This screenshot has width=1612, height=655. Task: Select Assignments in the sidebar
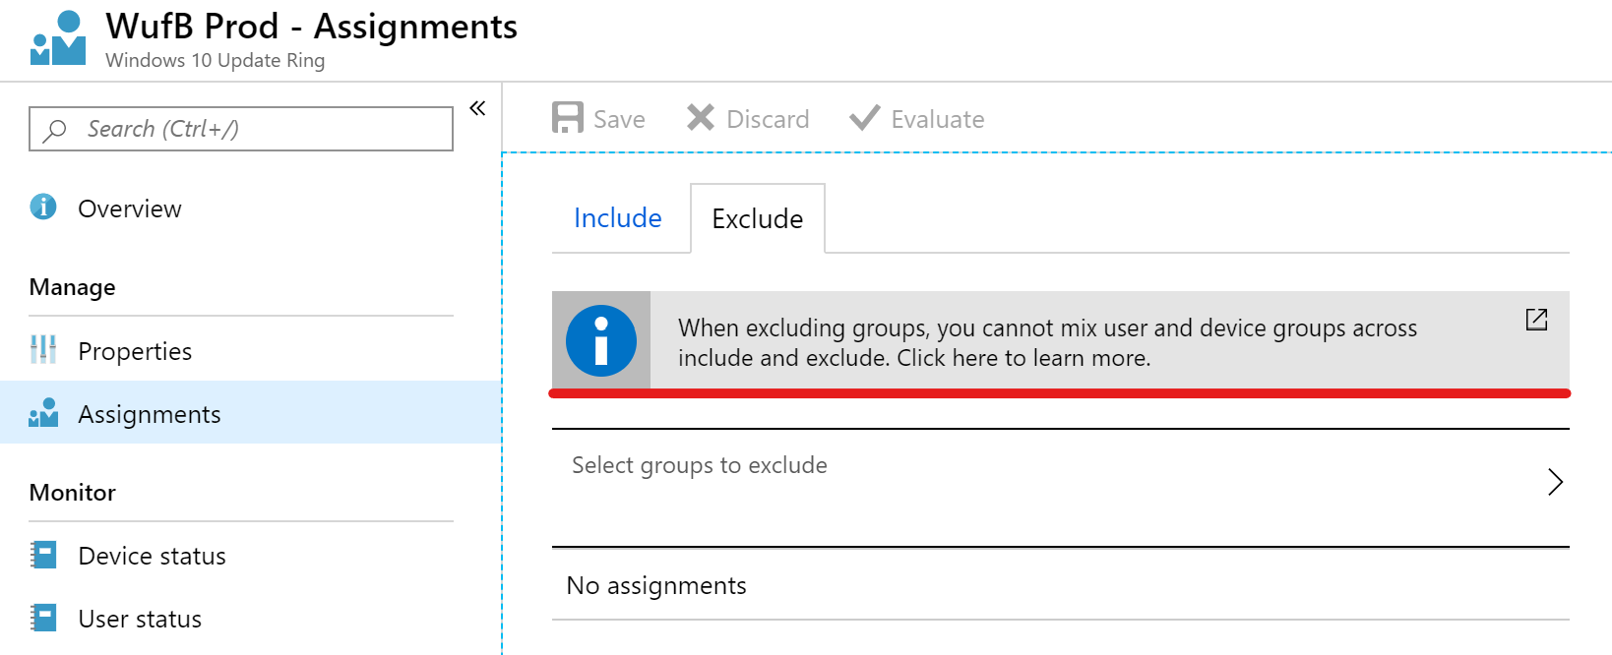(250, 413)
